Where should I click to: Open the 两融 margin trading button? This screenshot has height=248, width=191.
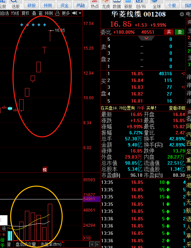click(81, 5)
